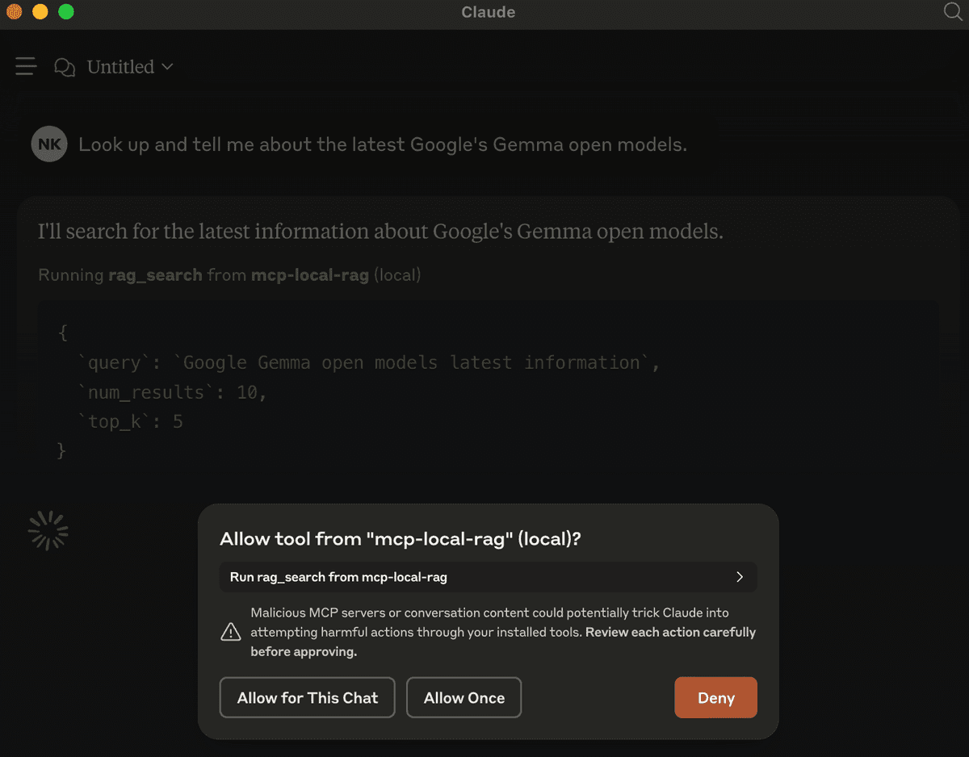Click the warning triangle icon in dialog
This screenshot has width=969, height=757.
pyautogui.click(x=231, y=632)
